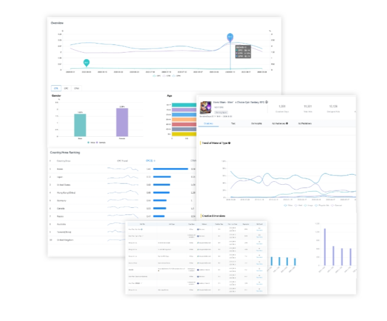Select the CTR tab under the overview chart

coord(56,88)
